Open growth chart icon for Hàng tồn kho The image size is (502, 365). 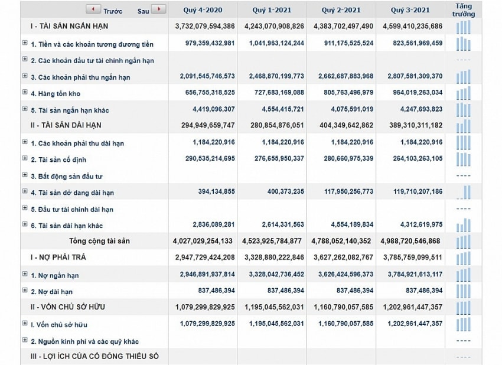click(x=464, y=93)
